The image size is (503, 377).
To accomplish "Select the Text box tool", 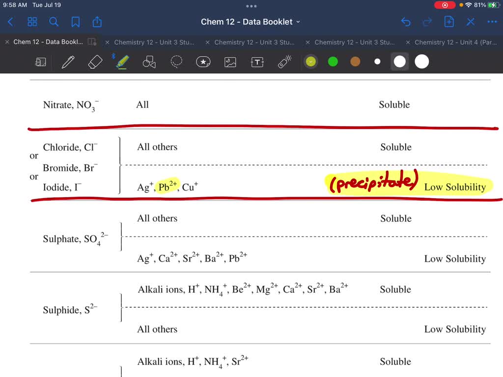I will (257, 61).
